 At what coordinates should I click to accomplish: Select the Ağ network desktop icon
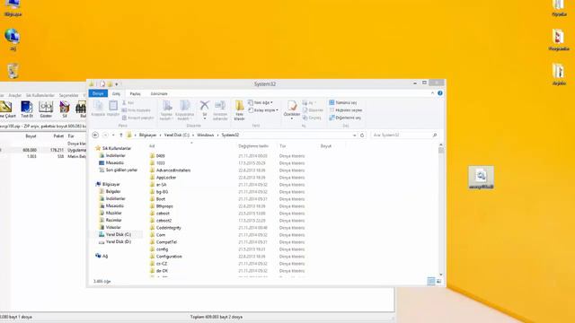pyautogui.click(x=13, y=39)
